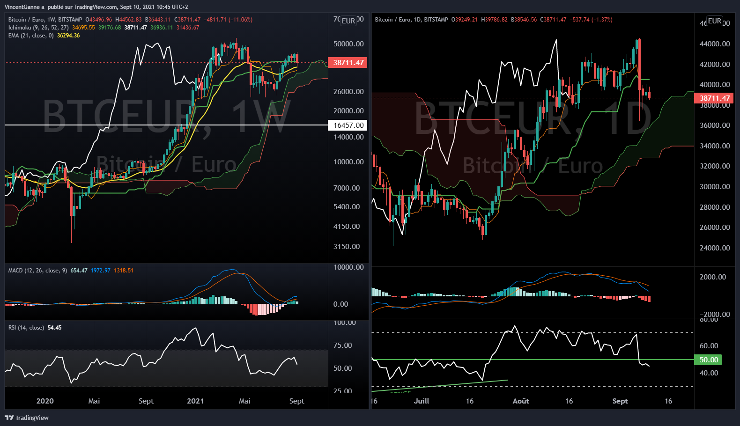Click the yellow EMA value 36294.36
Image resolution: width=740 pixels, height=426 pixels.
(x=68, y=36)
